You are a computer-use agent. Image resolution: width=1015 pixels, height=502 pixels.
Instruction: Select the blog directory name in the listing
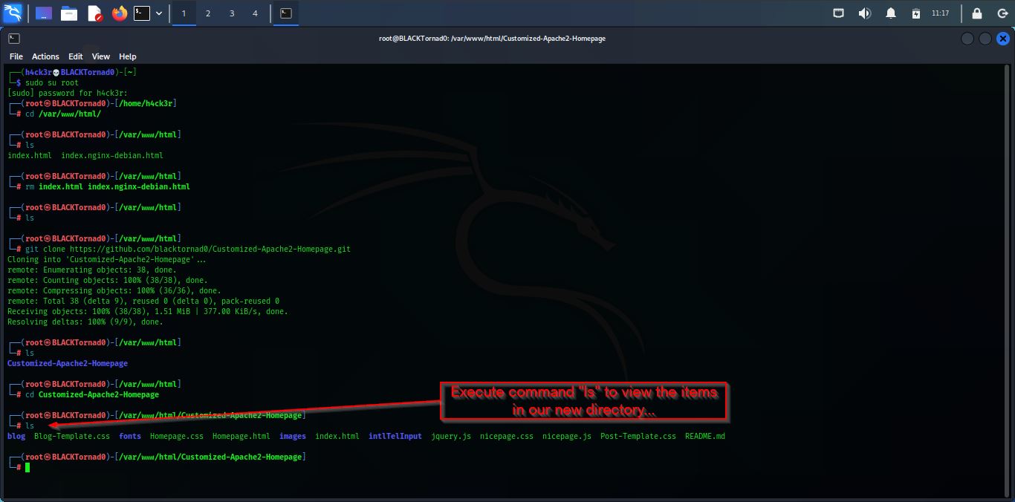[16, 436]
